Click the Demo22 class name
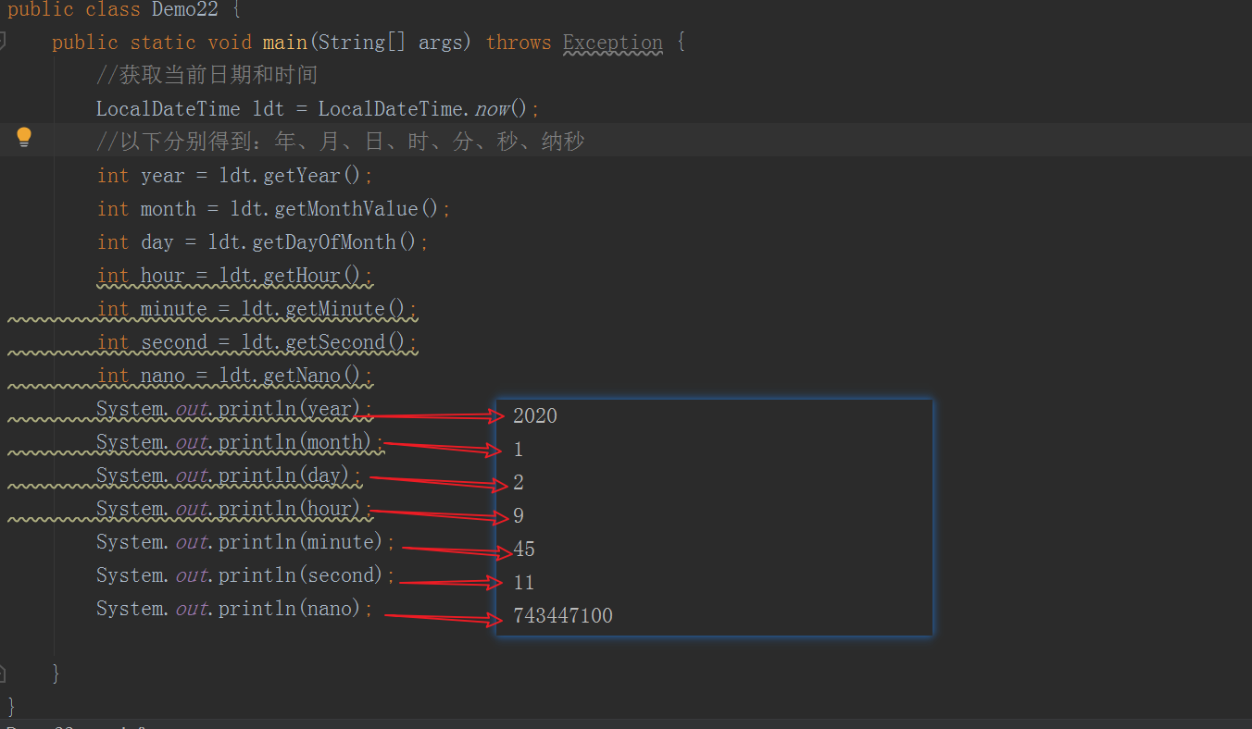The width and height of the screenshot is (1252, 729). 183,10
